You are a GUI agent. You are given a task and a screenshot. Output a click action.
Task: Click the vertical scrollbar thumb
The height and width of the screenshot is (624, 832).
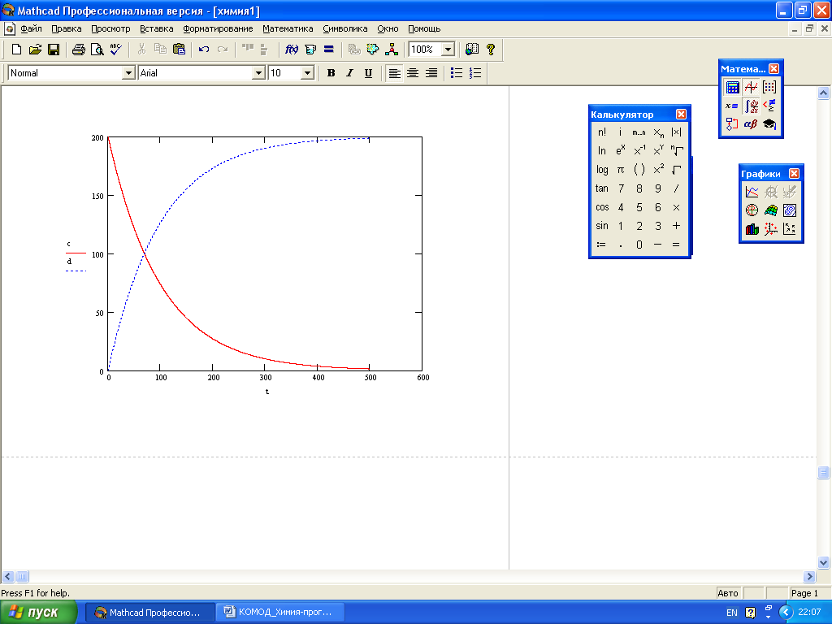(x=824, y=472)
